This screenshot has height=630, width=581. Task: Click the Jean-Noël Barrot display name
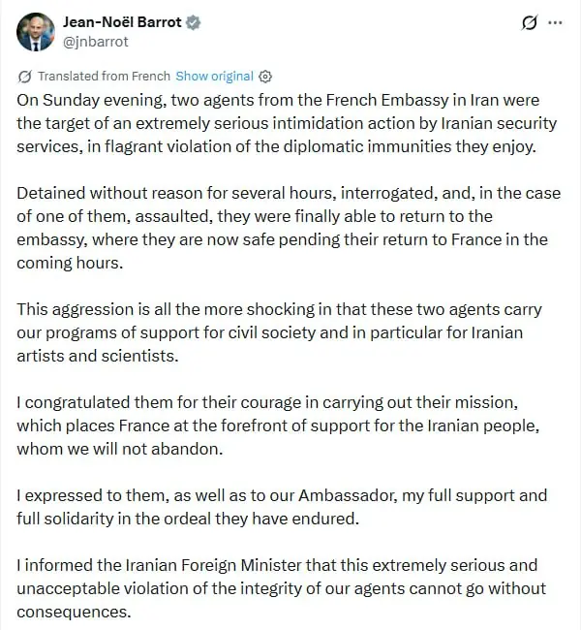click(x=122, y=22)
